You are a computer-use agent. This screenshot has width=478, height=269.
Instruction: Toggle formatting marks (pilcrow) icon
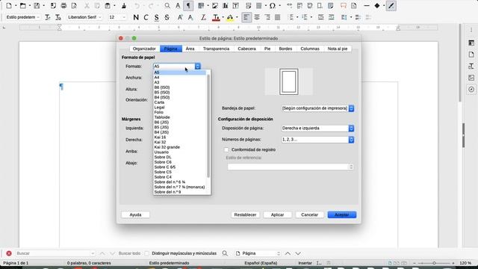click(188, 5)
